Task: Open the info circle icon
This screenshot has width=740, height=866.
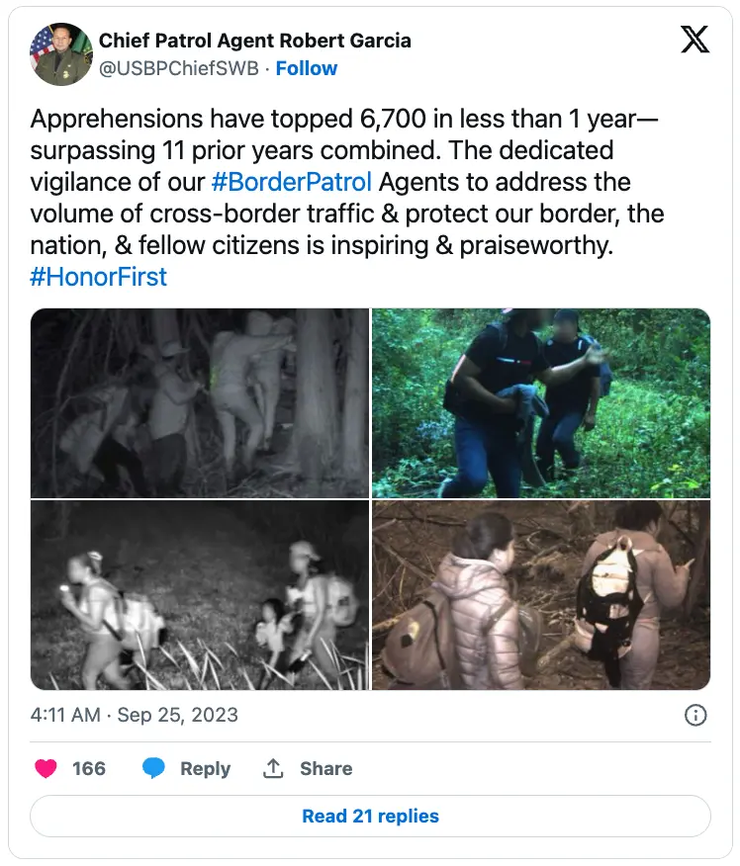Action: 695,715
